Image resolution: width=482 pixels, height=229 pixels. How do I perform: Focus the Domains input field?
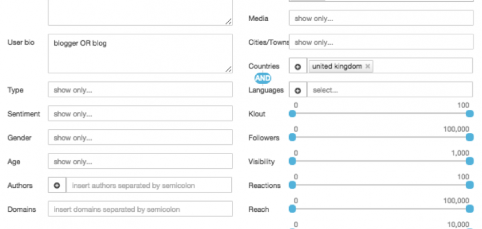point(140,210)
